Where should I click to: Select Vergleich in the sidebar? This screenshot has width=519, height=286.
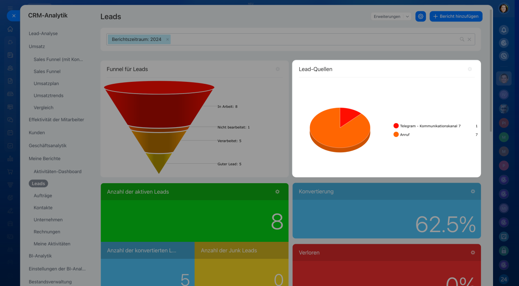point(43,108)
